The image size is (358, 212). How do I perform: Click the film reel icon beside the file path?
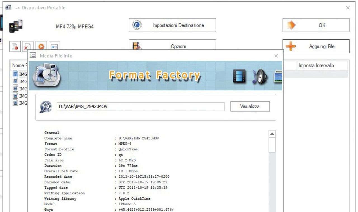tap(46, 107)
